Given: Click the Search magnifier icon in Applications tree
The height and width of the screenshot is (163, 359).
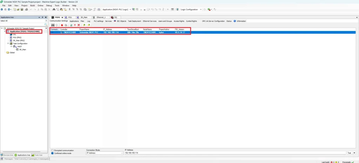Looking at the screenshot, I should tap(46, 24).
